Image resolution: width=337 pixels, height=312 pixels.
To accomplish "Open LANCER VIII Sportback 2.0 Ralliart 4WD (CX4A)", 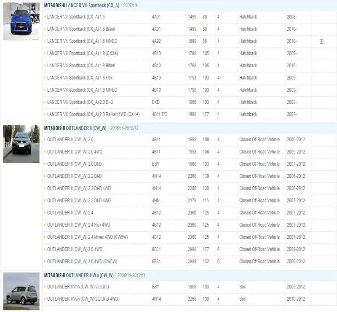I will [93, 115].
